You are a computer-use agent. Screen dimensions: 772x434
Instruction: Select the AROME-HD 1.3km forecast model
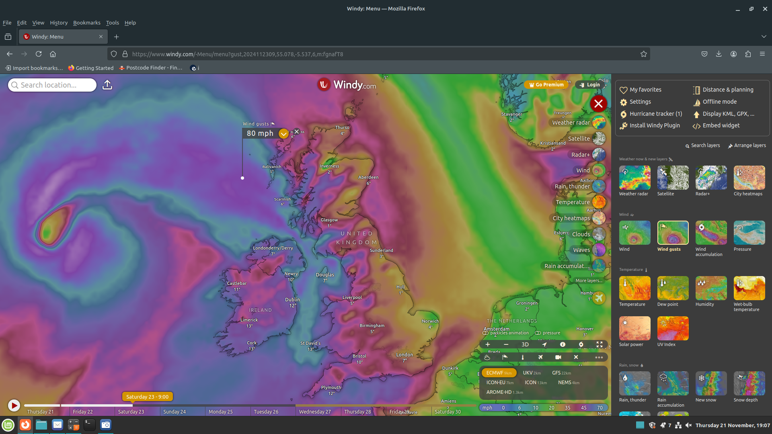pos(505,392)
